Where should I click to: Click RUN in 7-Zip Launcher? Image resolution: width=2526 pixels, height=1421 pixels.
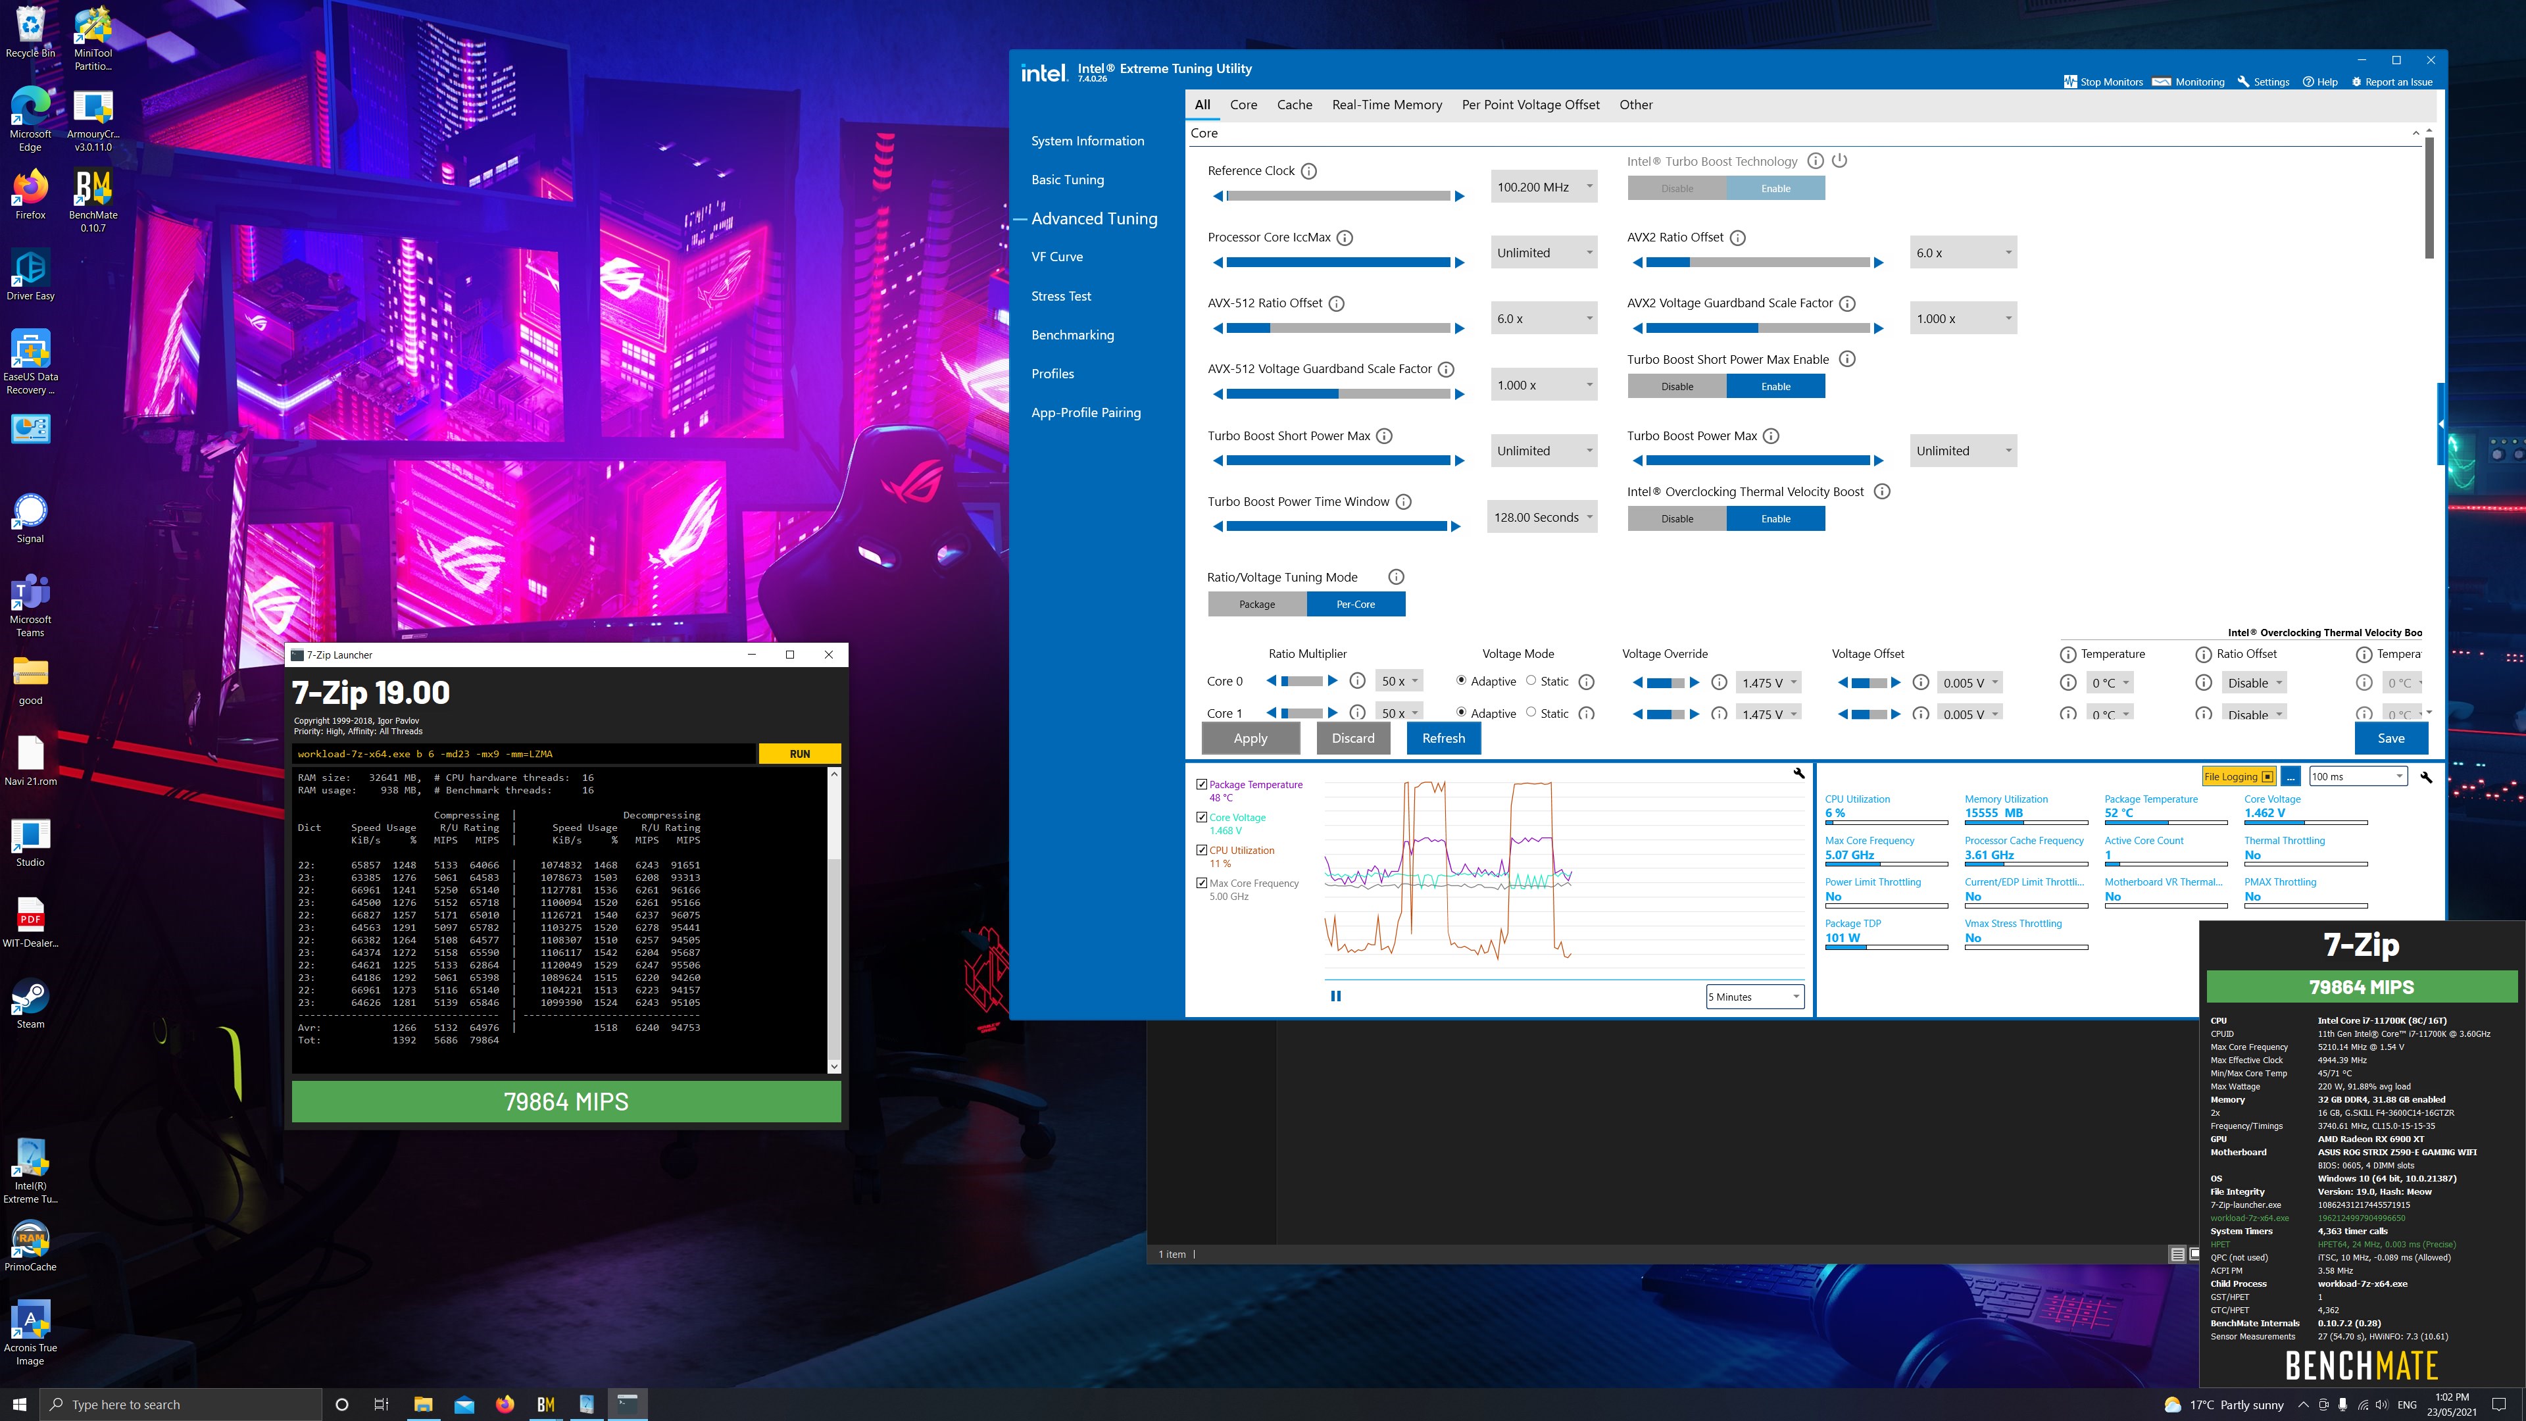pos(800,753)
